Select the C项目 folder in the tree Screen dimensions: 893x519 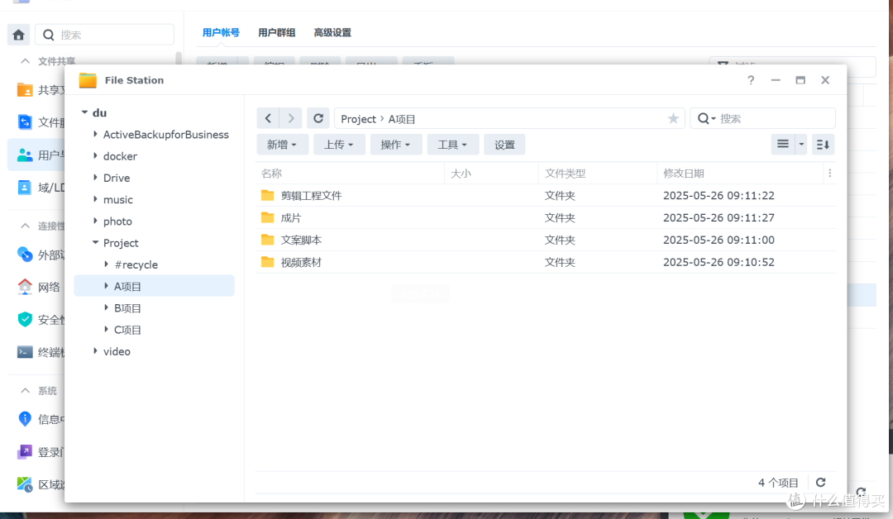127,330
